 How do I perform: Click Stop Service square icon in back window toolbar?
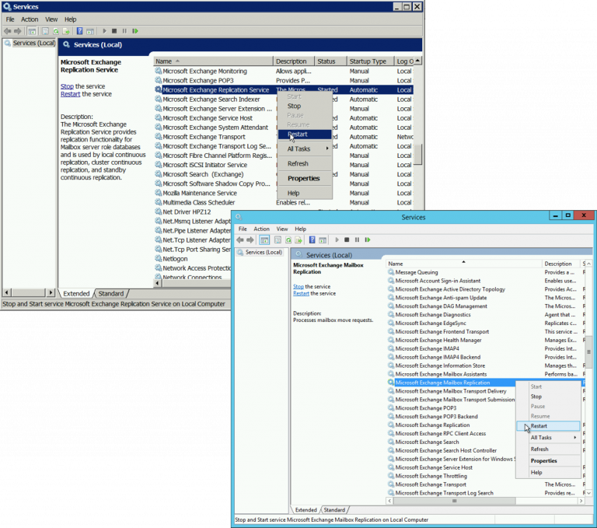(x=114, y=31)
